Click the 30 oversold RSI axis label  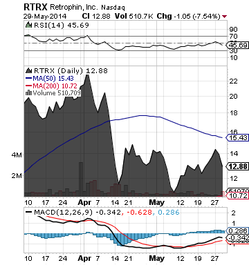tap(233, 51)
